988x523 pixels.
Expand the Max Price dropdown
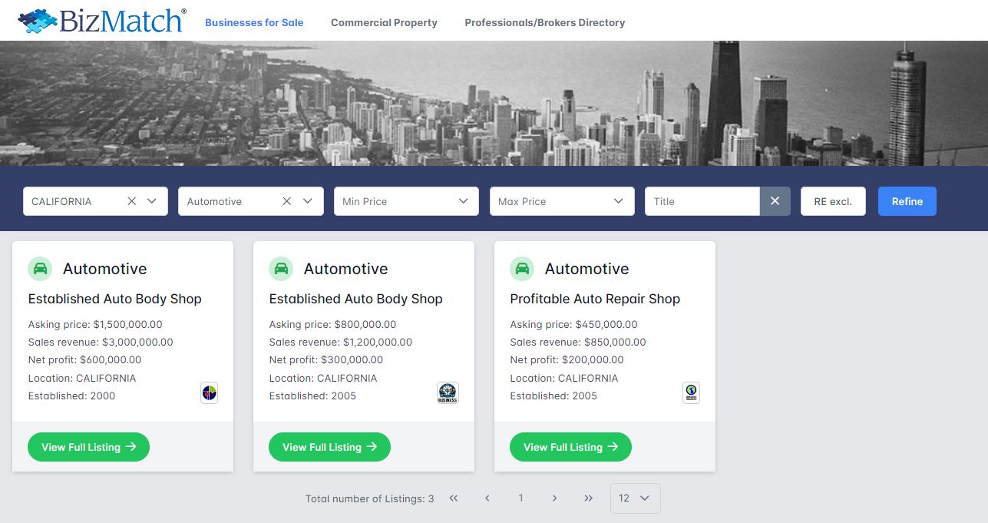561,201
